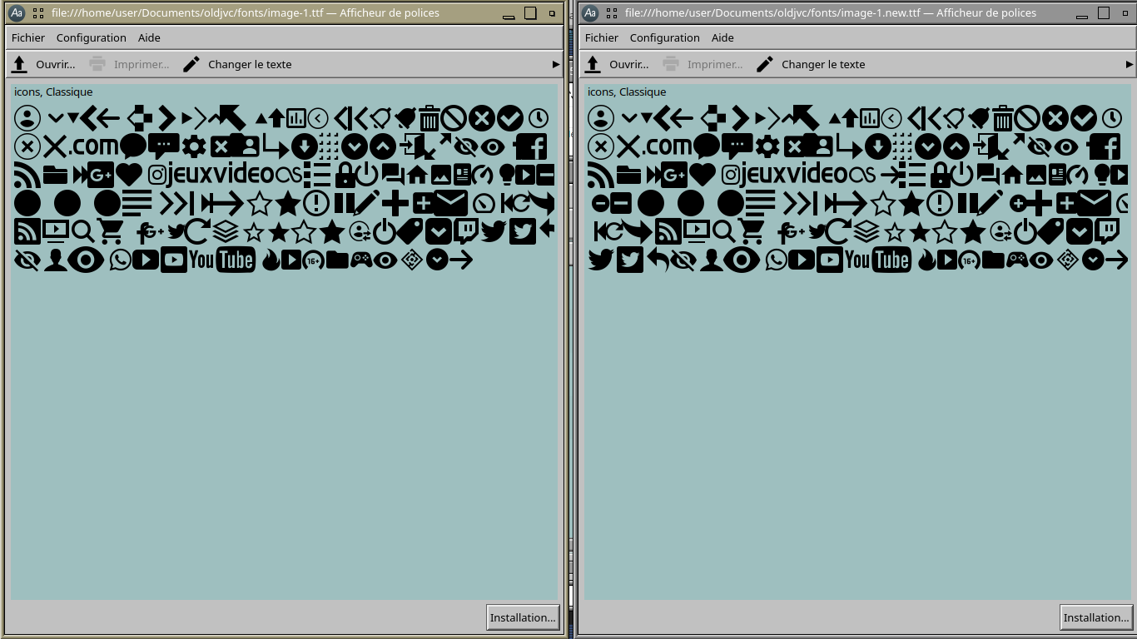Click 'Ouvrir...' label in left window toolbar
This screenshot has width=1137, height=639.
click(x=55, y=64)
